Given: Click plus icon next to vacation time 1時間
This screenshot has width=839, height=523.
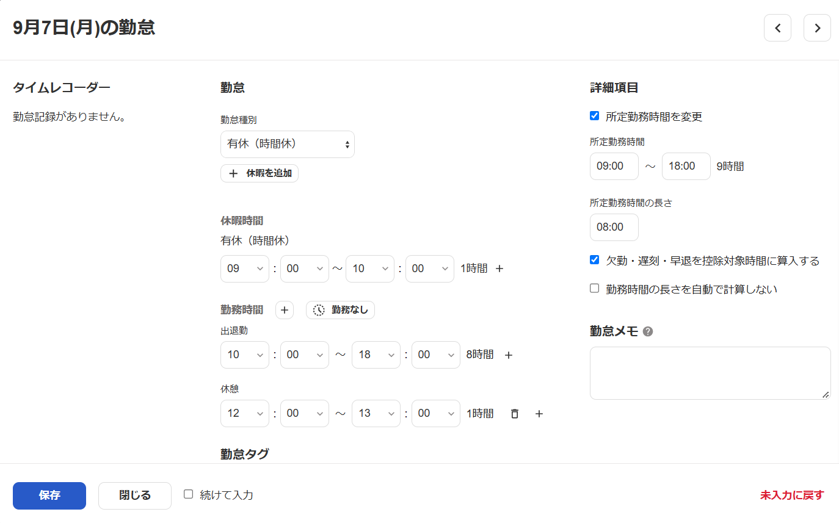Looking at the screenshot, I should tap(499, 269).
